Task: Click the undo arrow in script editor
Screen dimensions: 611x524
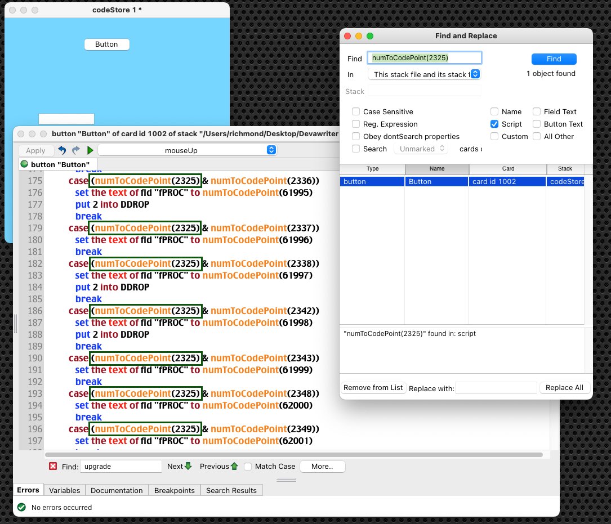Action: [63, 150]
